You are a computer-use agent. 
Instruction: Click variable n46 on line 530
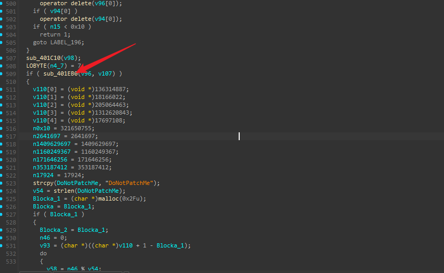45,238
